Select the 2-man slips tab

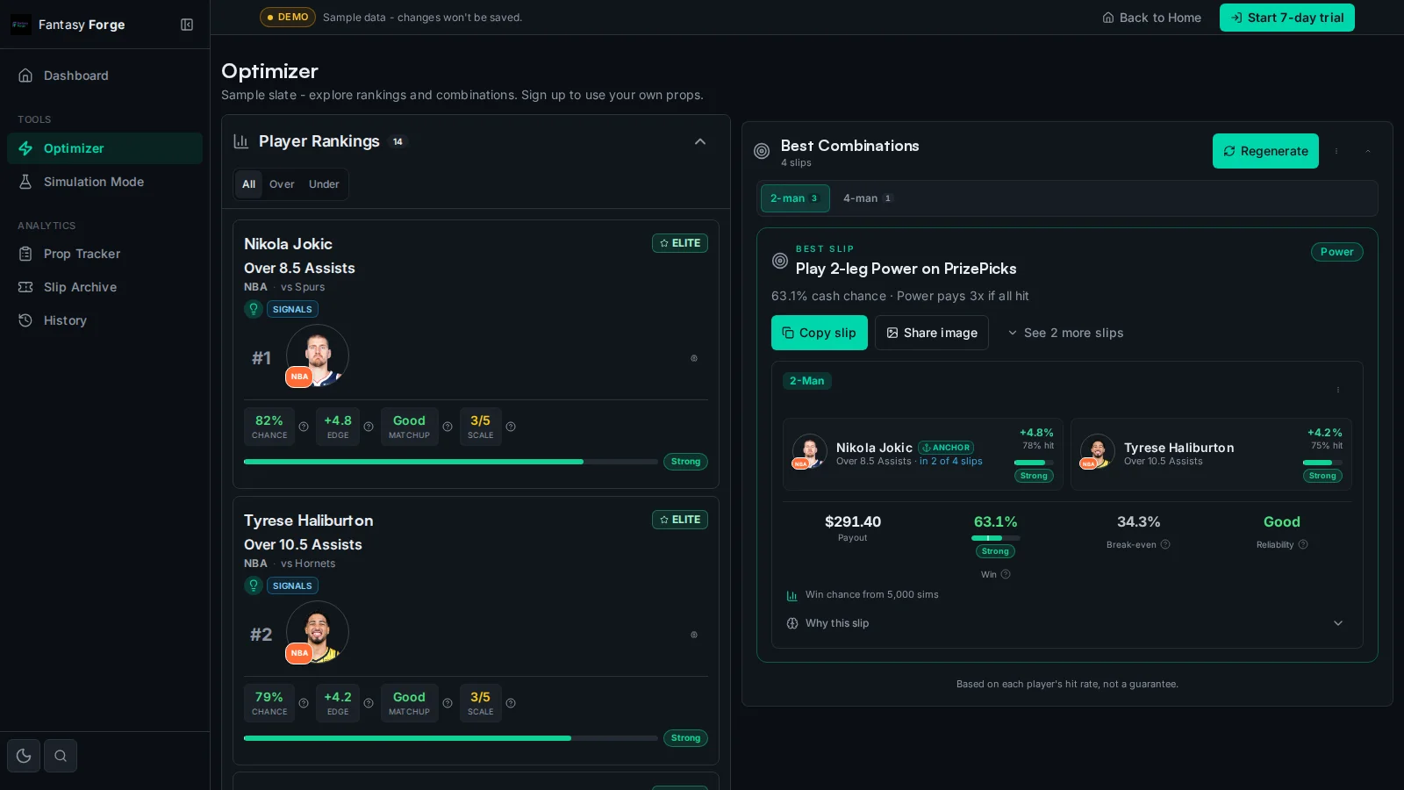tap(795, 198)
